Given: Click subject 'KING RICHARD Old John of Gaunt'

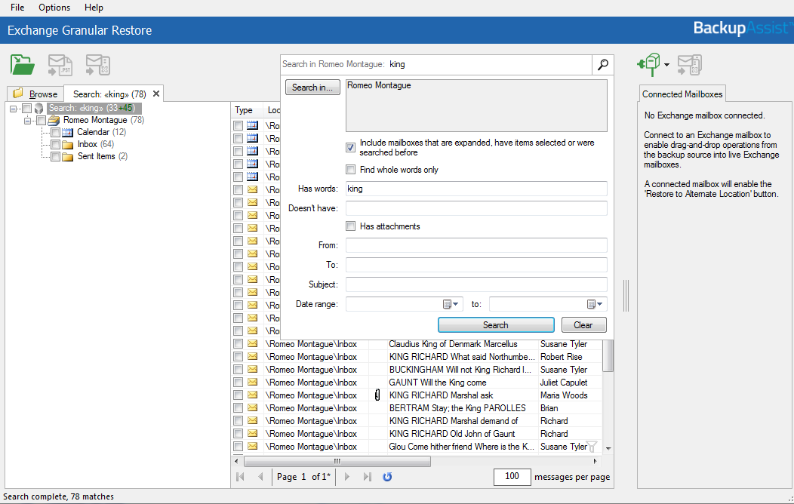Looking at the screenshot, I should click(451, 434).
